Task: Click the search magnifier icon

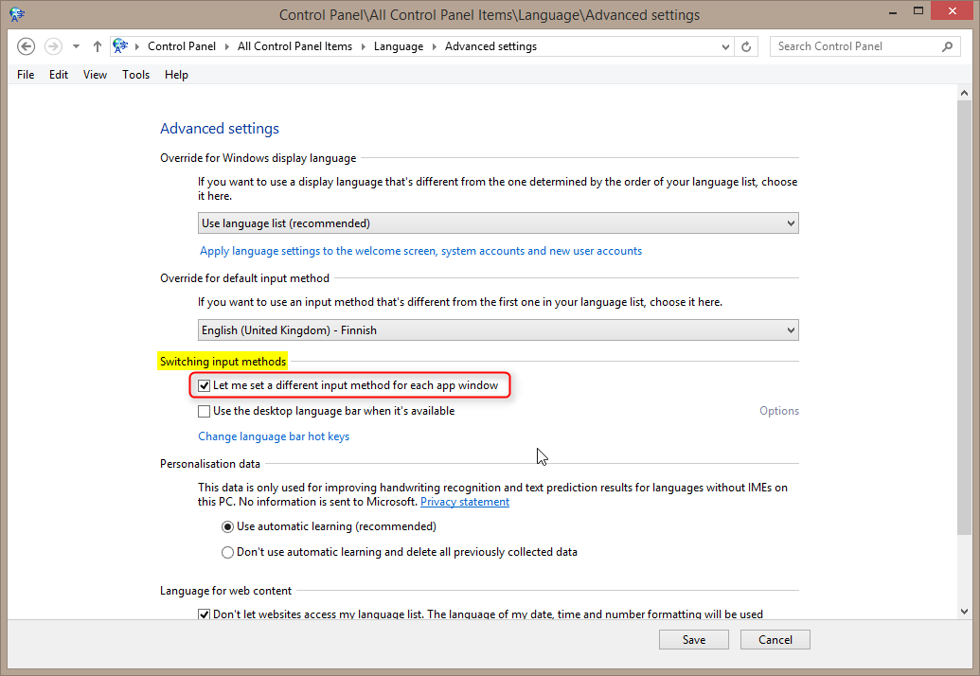Action: coord(948,45)
